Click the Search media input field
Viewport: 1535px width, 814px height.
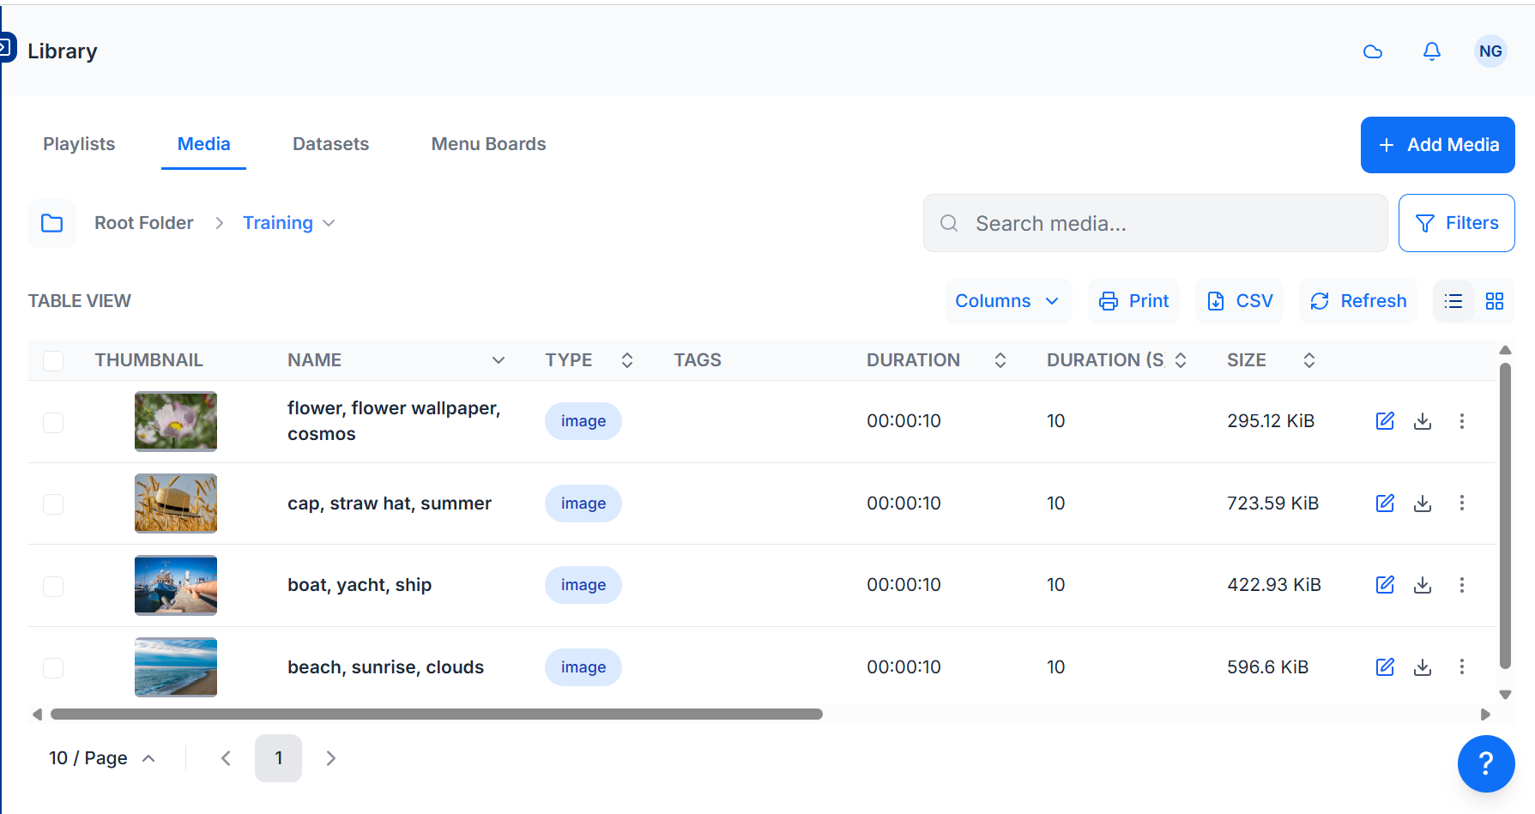(1156, 223)
